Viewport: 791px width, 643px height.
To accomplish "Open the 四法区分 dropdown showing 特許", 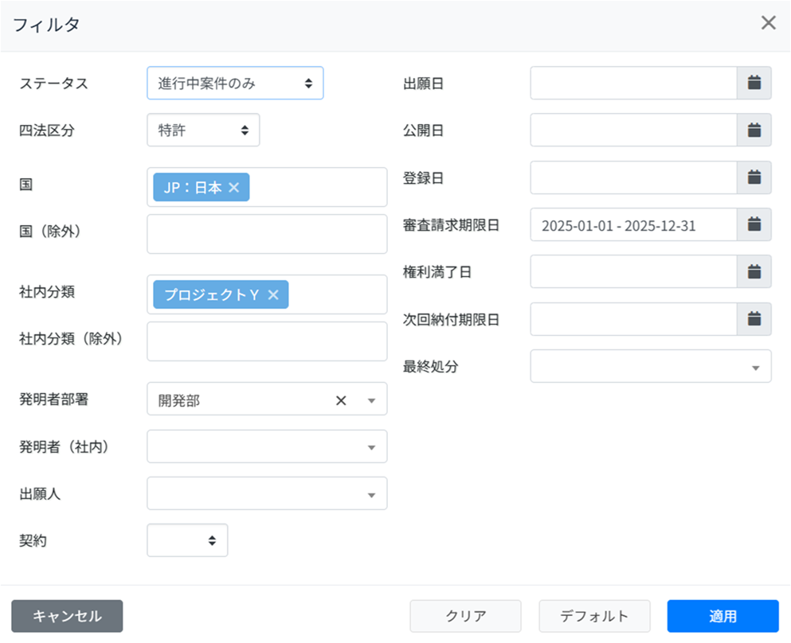I will (203, 130).
